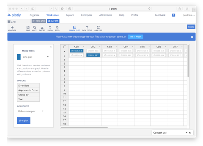The height and width of the screenshot is (146, 203).
Task: Open Make a new plot dropdown
Action: coord(30,111)
